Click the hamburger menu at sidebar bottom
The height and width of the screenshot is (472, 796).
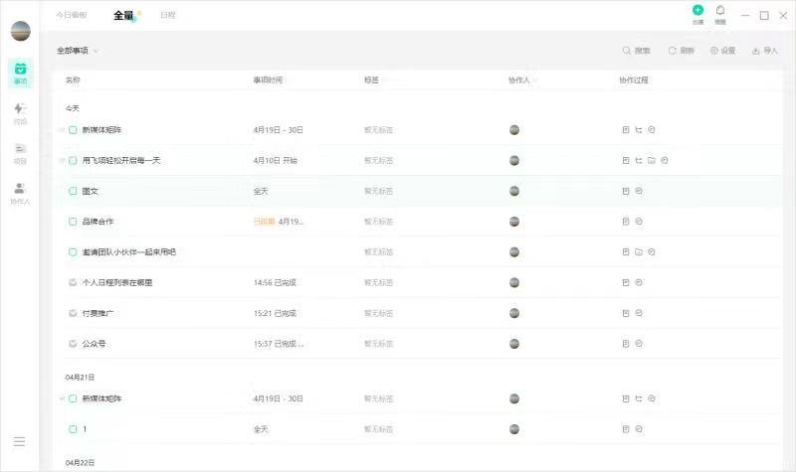click(19, 441)
